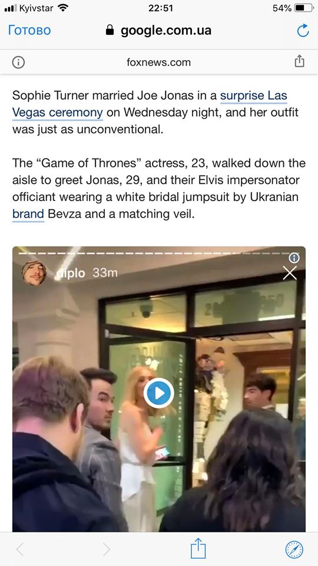Tap the Готово done button
The height and width of the screenshot is (566, 318).
(29, 30)
